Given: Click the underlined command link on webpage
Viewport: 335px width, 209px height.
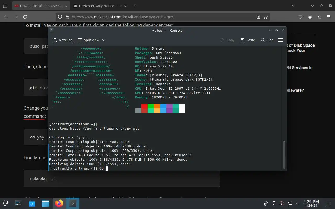Looking at the screenshot, I should [x=35, y=116].
